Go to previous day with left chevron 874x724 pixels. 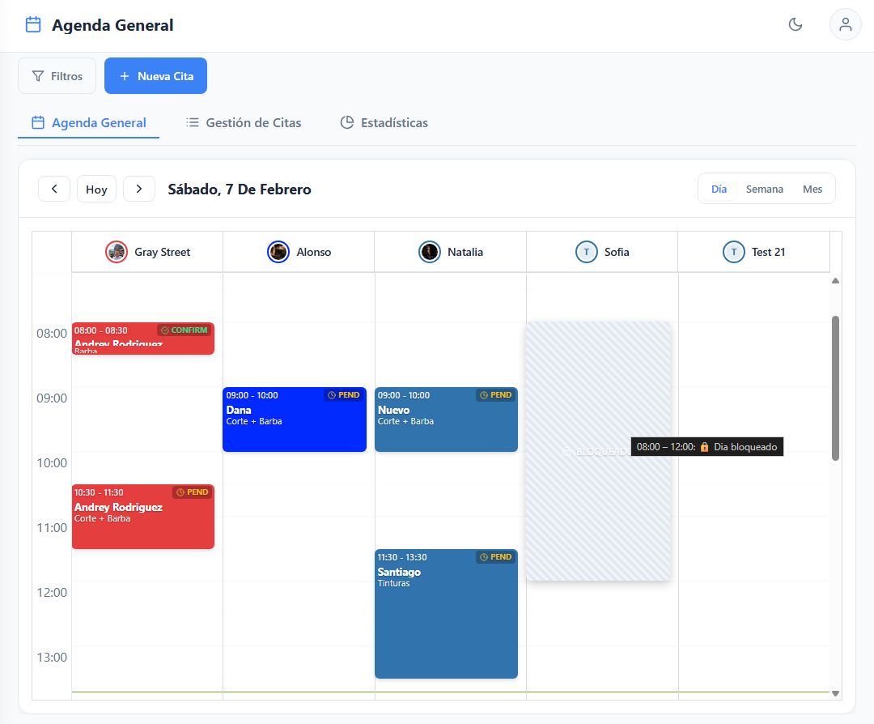coord(54,189)
